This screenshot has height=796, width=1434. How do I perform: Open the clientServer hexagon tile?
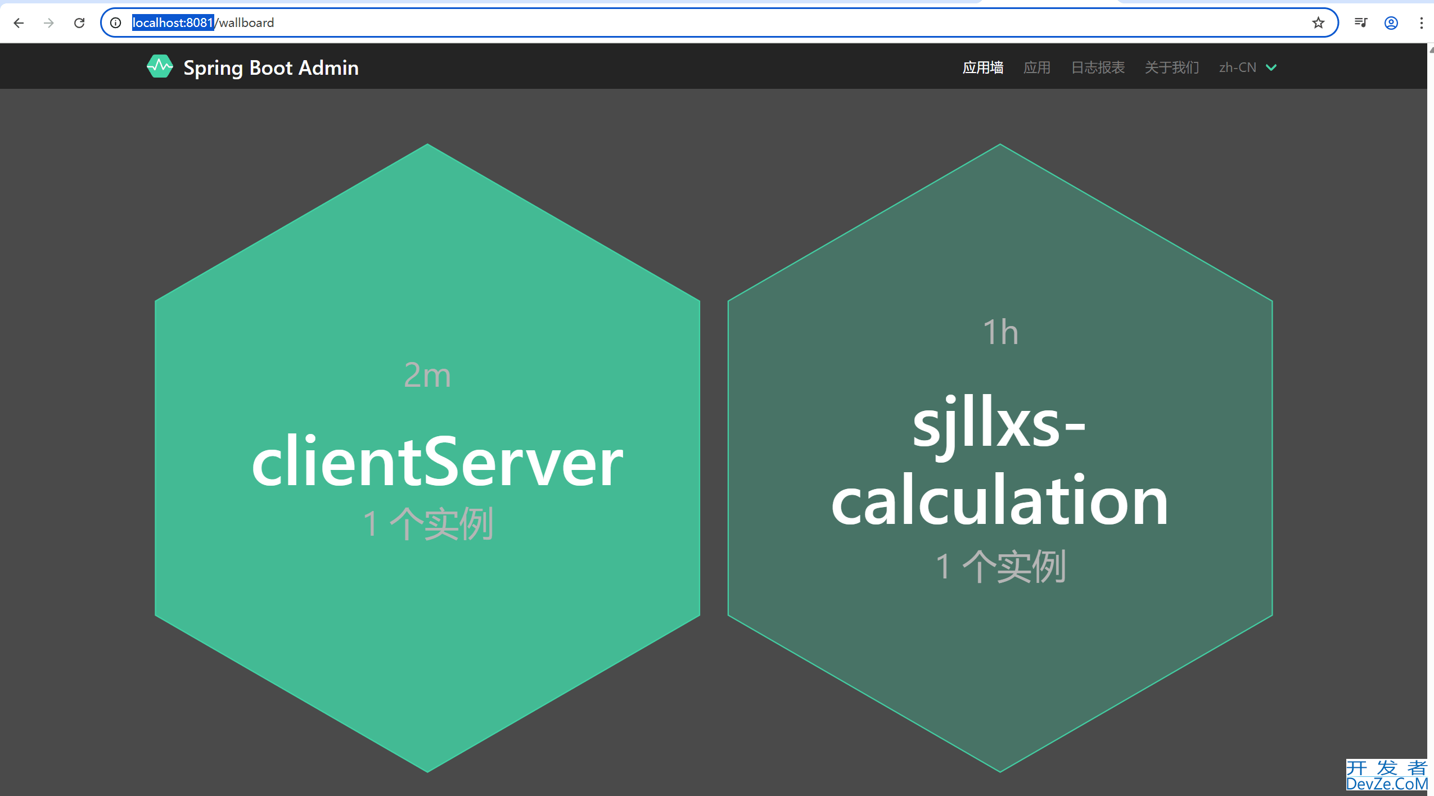click(x=427, y=458)
